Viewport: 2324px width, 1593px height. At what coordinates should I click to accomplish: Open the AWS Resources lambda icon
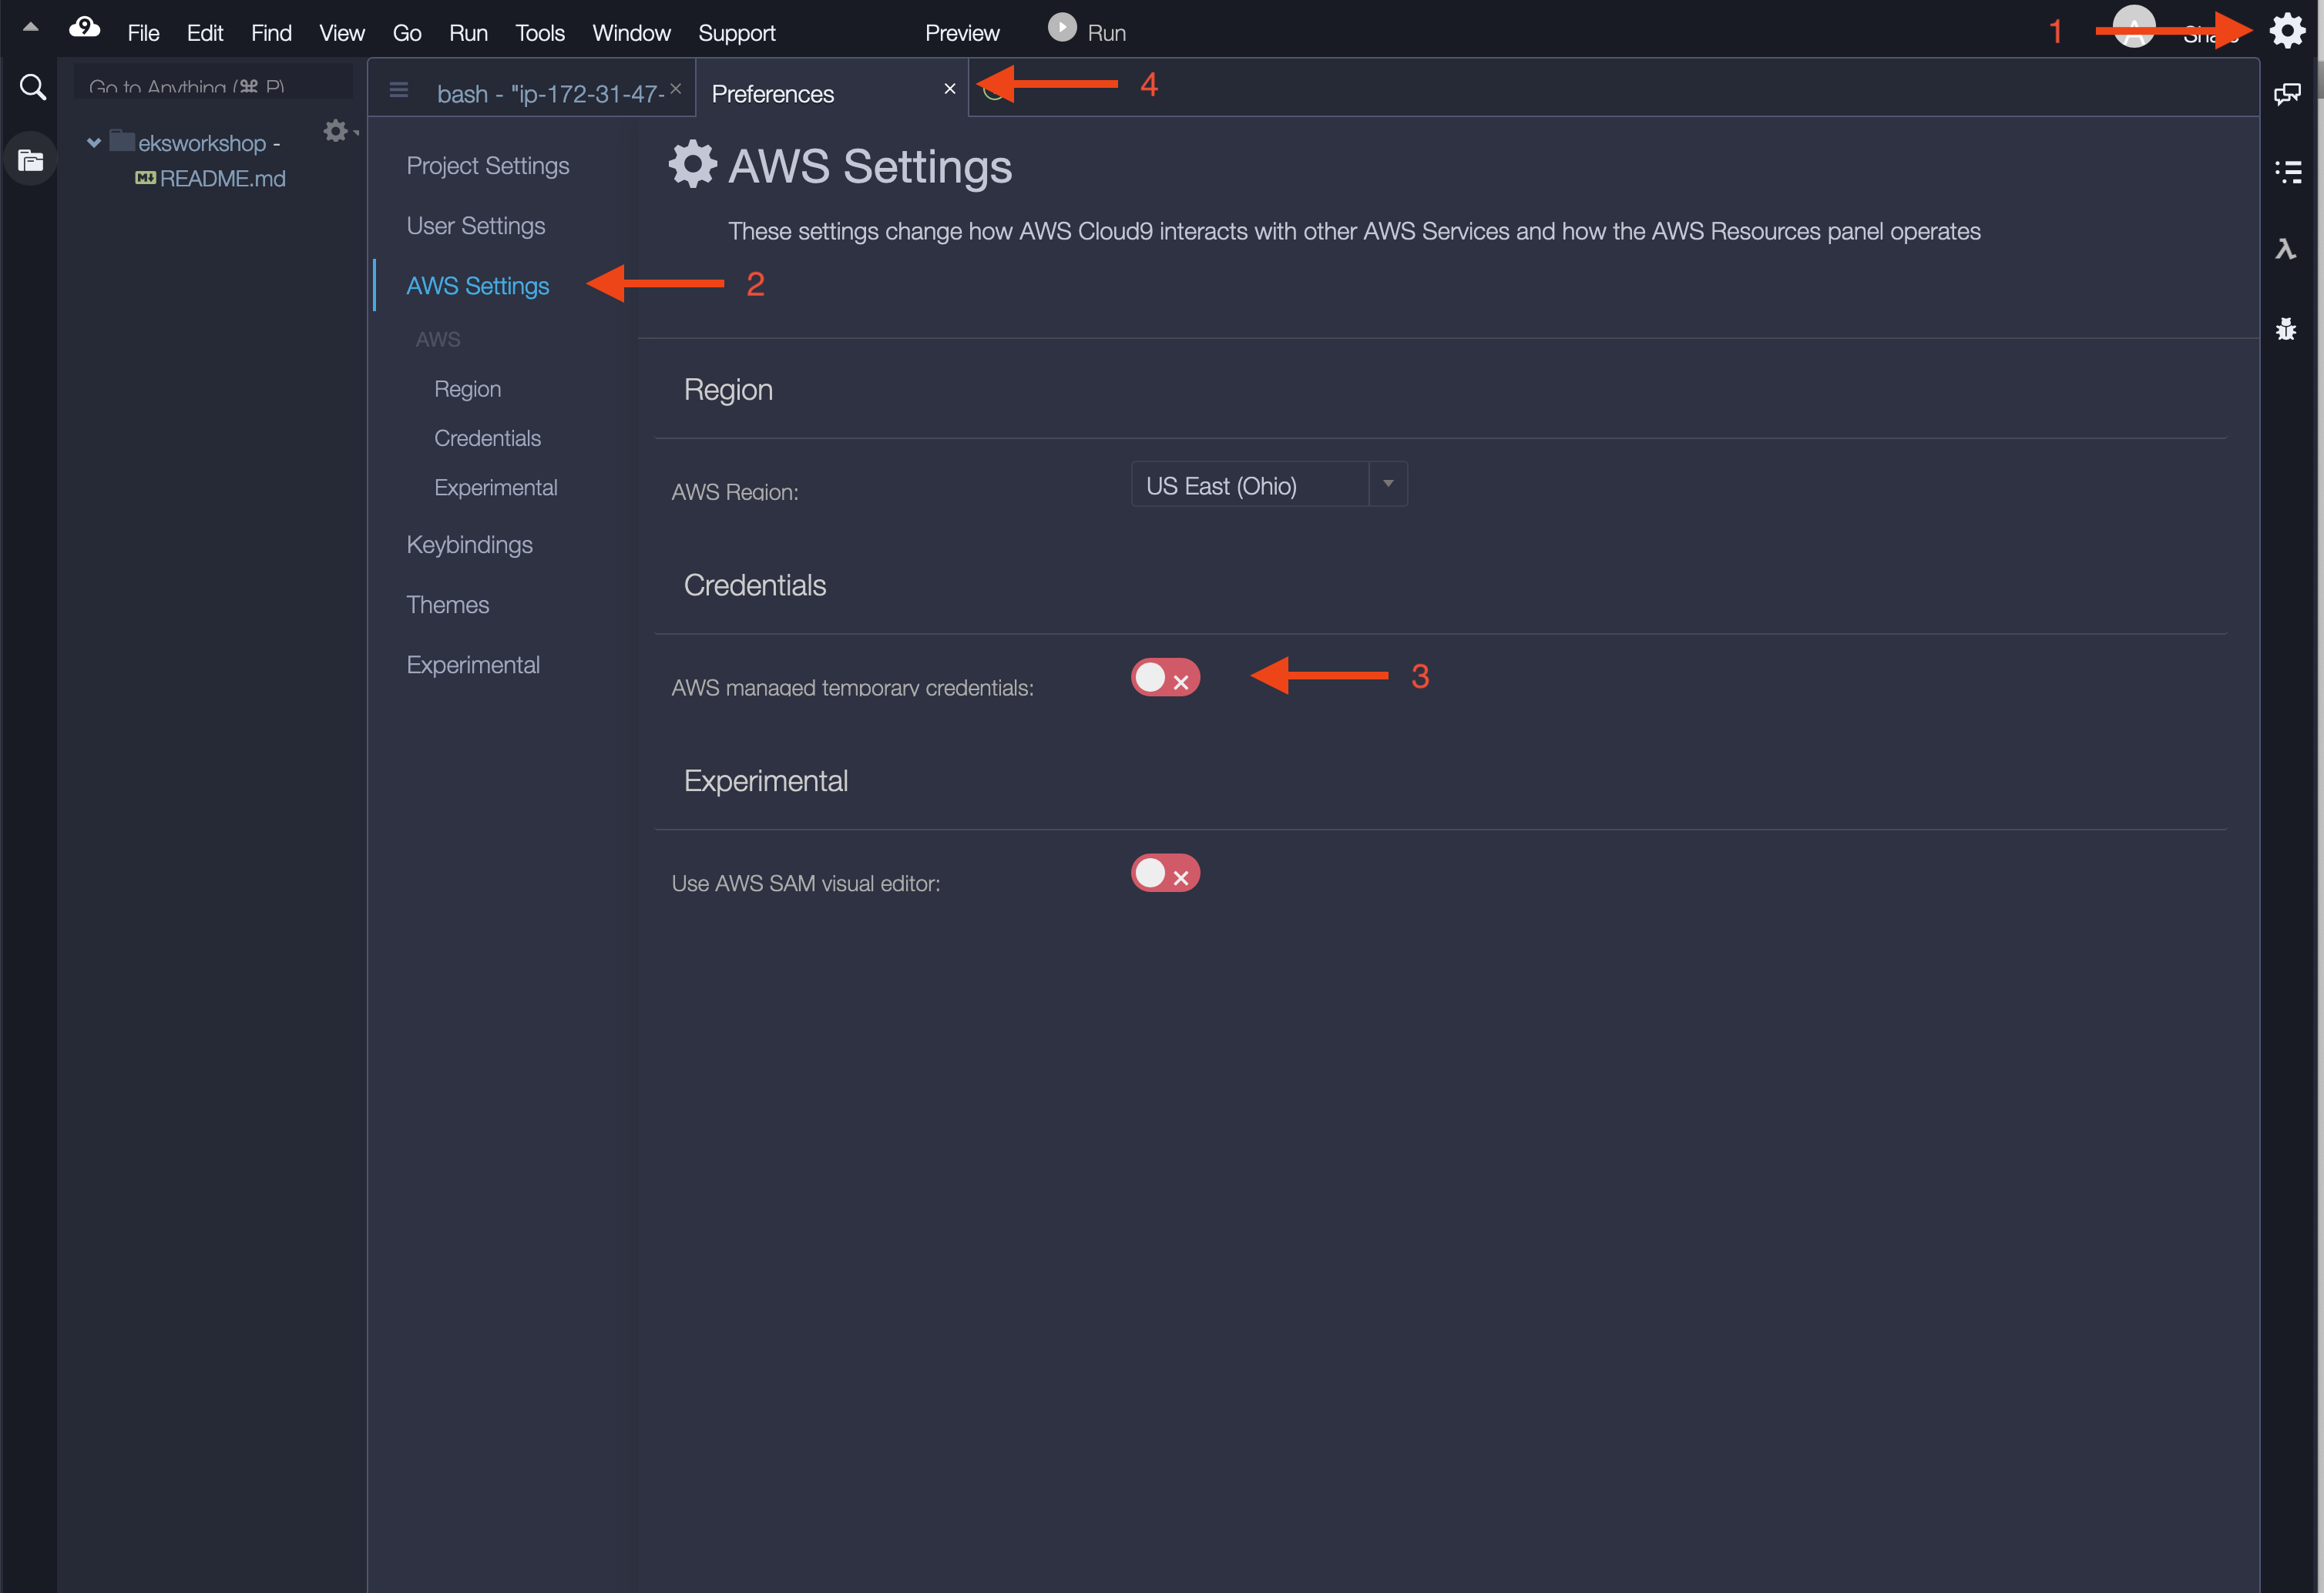(x=2288, y=249)
